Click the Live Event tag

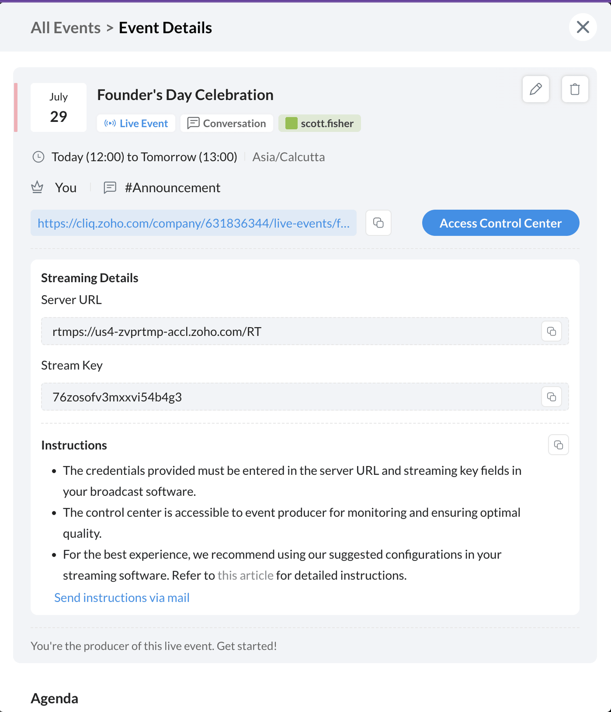click(136, 123)
